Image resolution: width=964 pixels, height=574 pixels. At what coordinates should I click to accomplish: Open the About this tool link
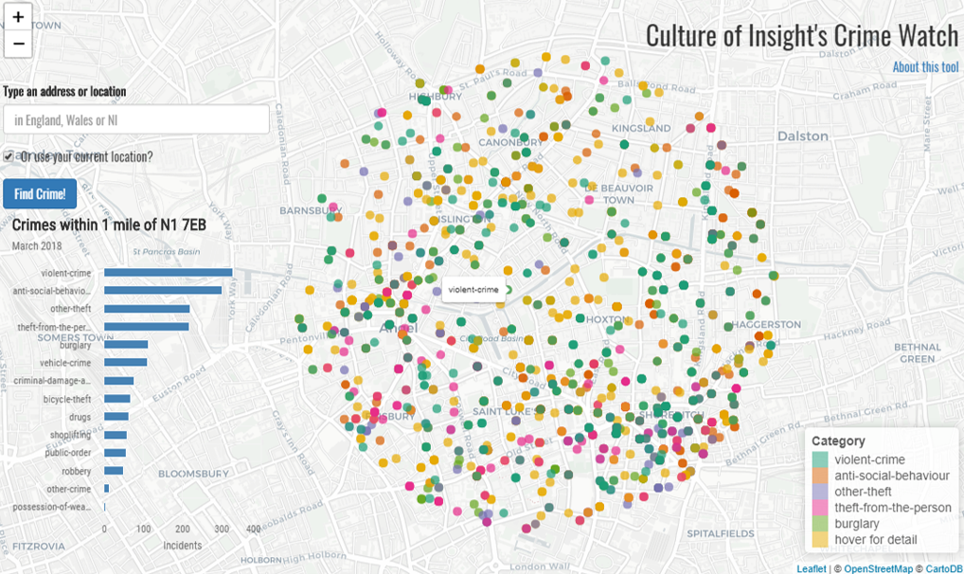pyautogui.click(x=925, y=67)
